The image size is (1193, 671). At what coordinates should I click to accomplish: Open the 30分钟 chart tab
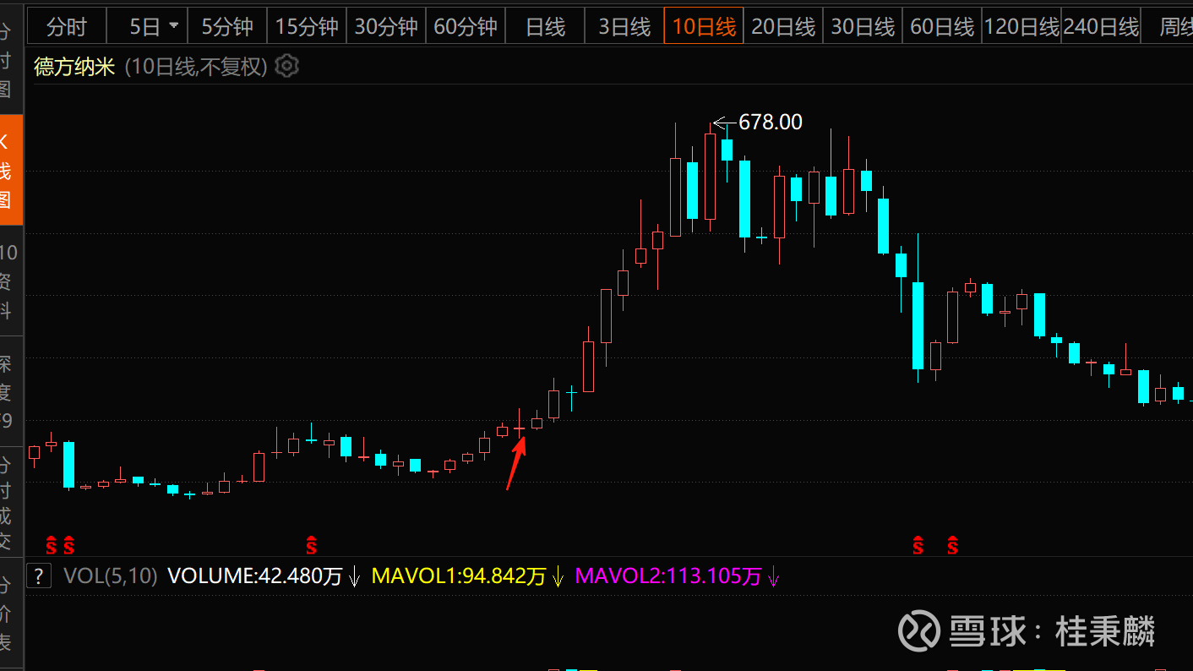(x=386, y=26)
